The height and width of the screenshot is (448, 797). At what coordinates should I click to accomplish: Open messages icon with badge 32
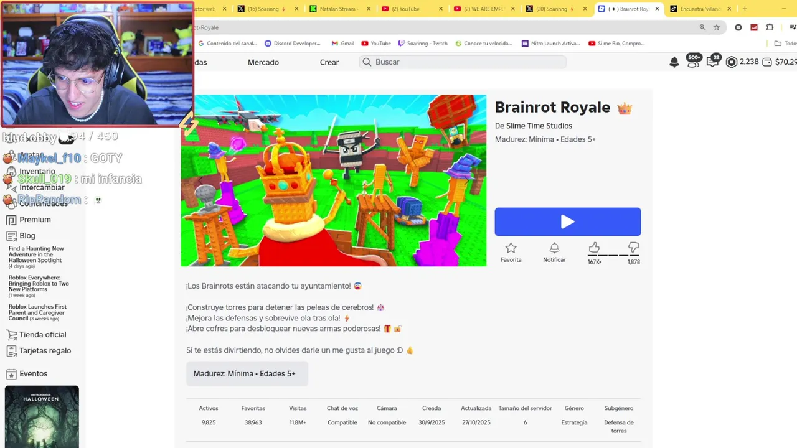714,62
